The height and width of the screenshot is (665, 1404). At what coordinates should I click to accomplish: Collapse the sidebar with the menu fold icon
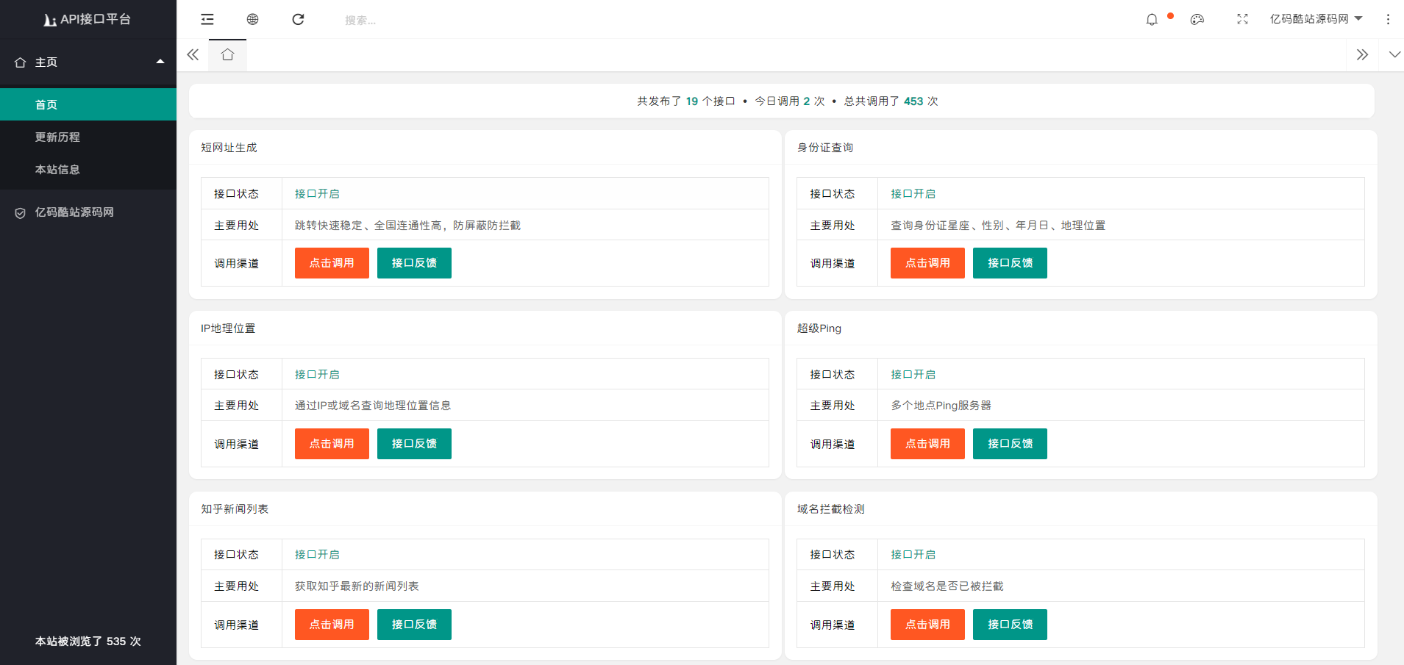(x=207, y=19)
